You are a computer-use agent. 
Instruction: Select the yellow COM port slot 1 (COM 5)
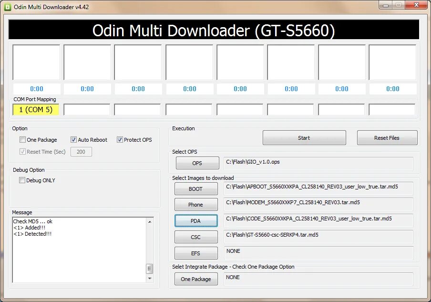[36, 110]
